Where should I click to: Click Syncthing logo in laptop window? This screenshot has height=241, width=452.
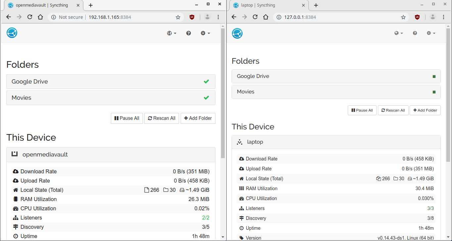pos(237,33)
